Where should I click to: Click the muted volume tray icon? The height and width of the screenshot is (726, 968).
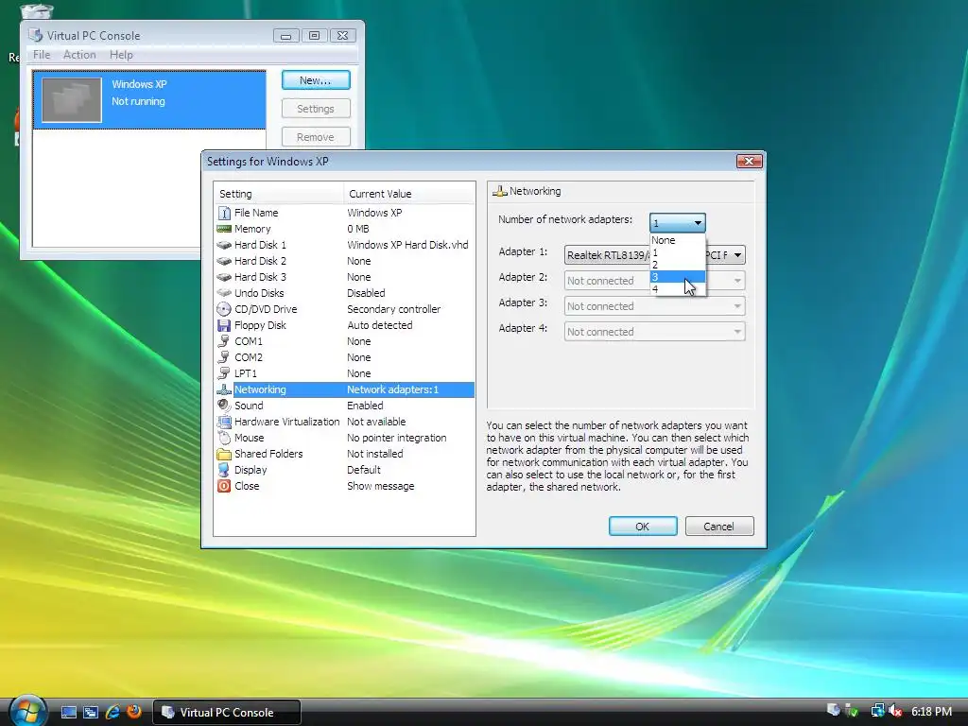895,711
